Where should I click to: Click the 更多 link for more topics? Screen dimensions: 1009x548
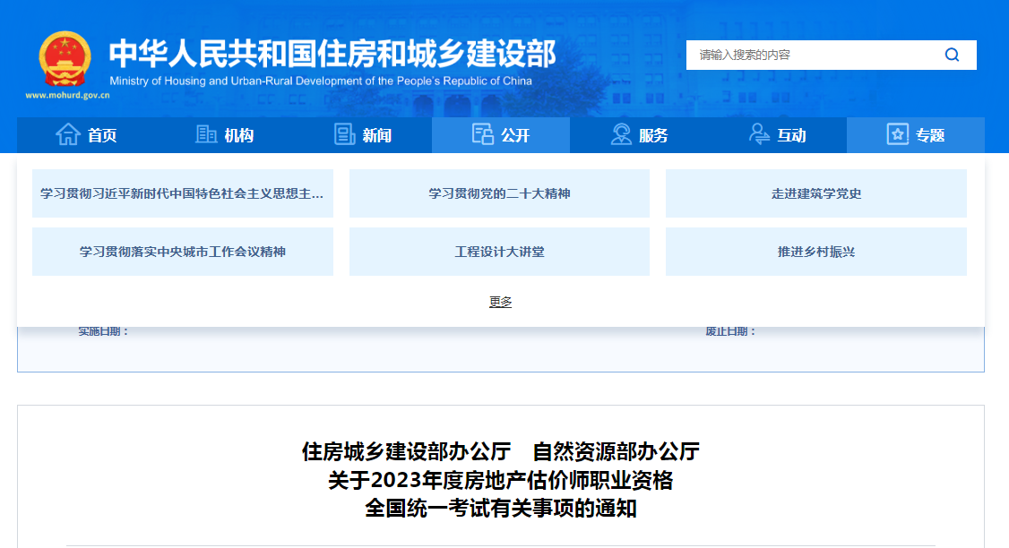coord(500,302)
